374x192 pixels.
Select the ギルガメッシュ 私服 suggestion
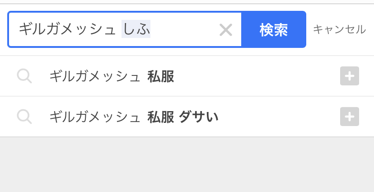pos(112,76)
